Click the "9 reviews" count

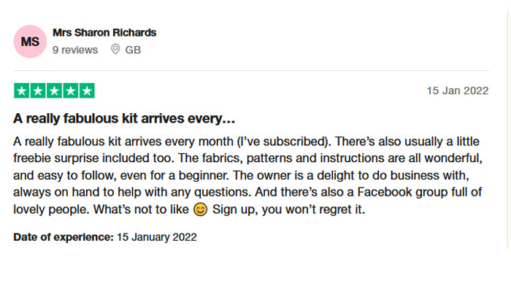(x=75, y=50)
